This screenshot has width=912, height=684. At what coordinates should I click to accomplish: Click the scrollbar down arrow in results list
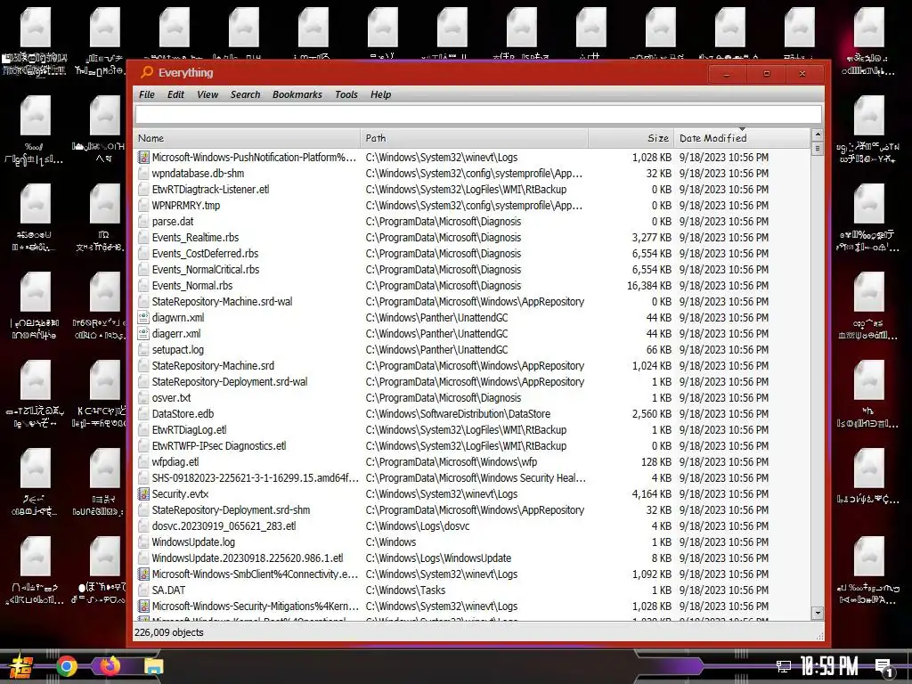click(818, 613)
